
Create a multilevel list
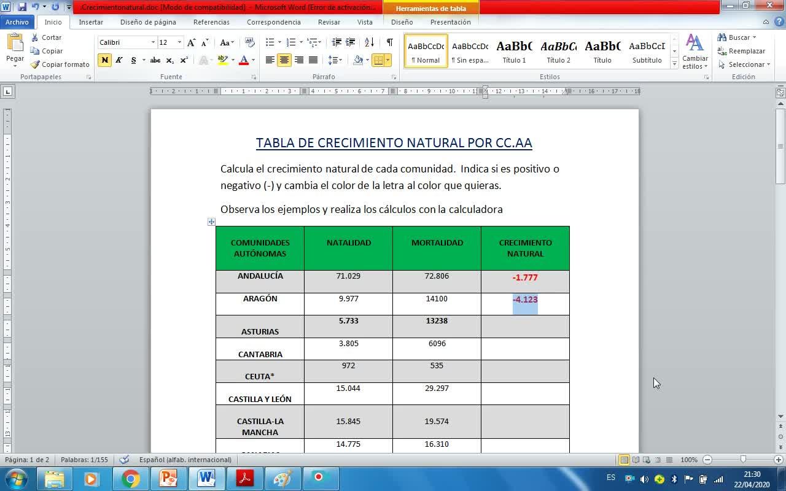coord(313,42)
